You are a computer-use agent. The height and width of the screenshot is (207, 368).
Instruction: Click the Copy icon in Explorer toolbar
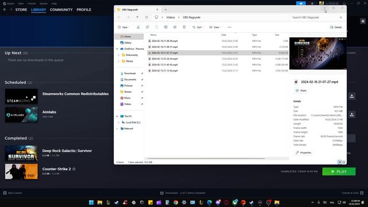[147, 27]
